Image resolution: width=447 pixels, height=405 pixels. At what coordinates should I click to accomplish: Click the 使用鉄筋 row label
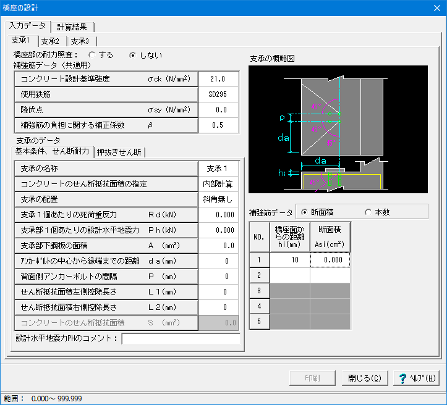pyautogui.click(x=106, y=94)
